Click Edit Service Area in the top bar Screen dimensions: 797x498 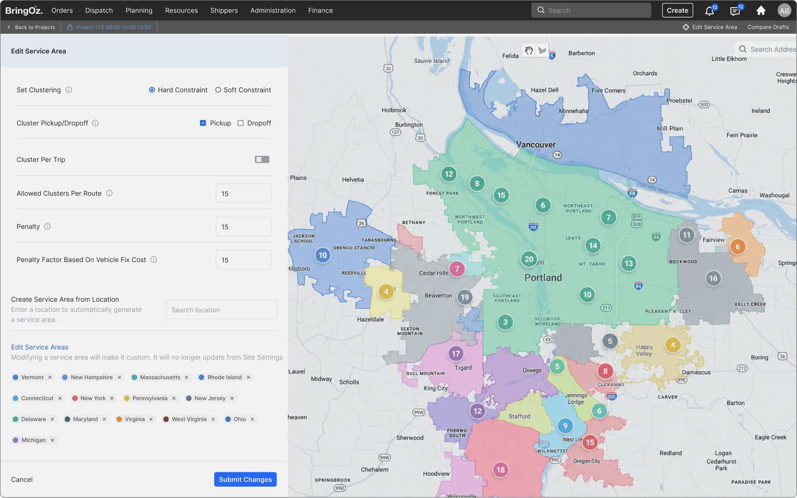pos(710,27)
